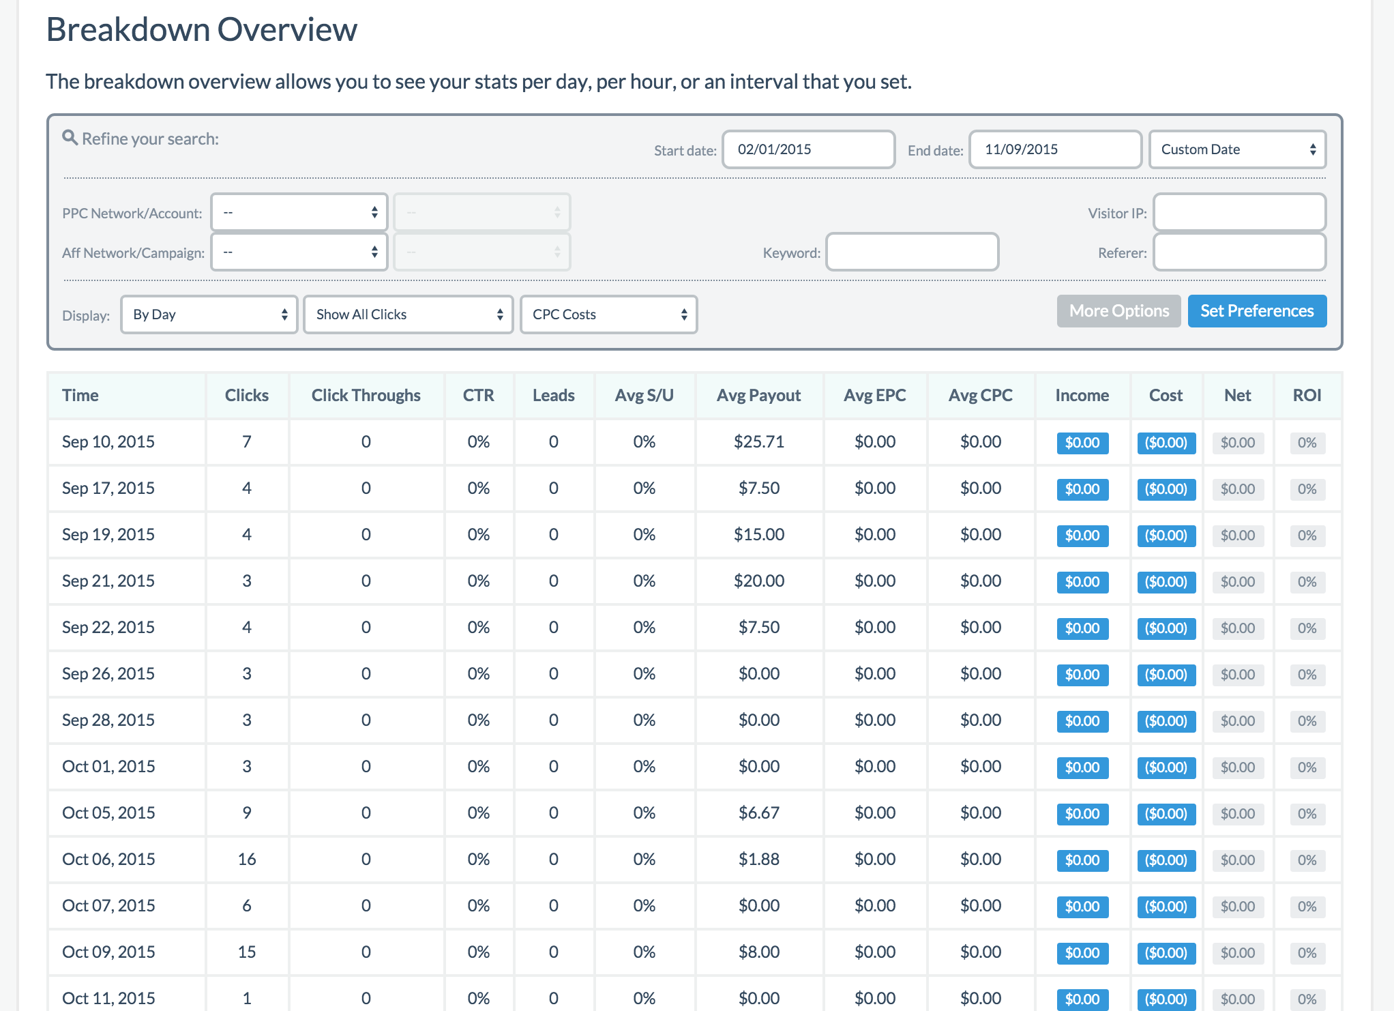
Task: Select the Sep 22, 2015 row
Action: pos(108,628)
